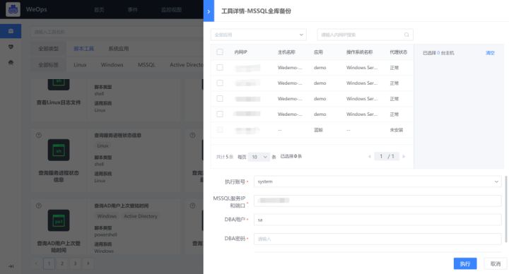Click the page number field showing 1
The width and height of the screenshot is (509, 274).
(x=381, y=157)
